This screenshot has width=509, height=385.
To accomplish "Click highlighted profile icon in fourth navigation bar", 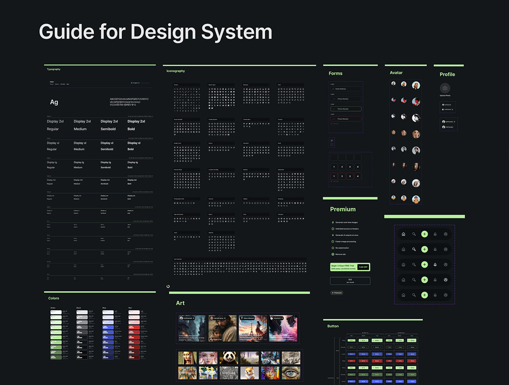I will 445,280.
